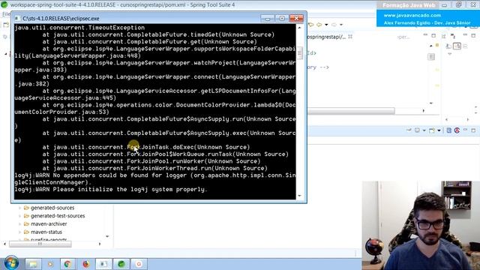The width and height of the screenshot is (480, 270).
Task: Open the Open Console dropdown arrow
Action: point(439,130)
